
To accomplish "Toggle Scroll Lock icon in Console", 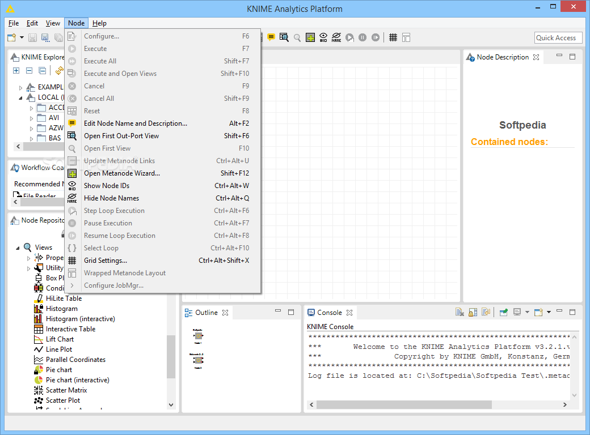I will click(473, 312).
